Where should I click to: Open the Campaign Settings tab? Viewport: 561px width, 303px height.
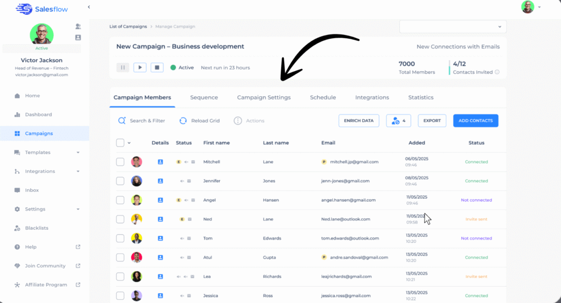tap(264, 97)
